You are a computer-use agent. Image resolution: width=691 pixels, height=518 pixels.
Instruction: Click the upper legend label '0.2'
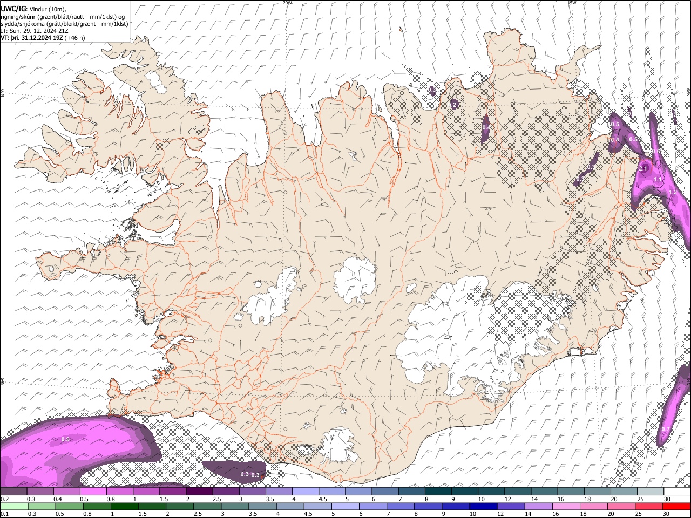point(4,499)
